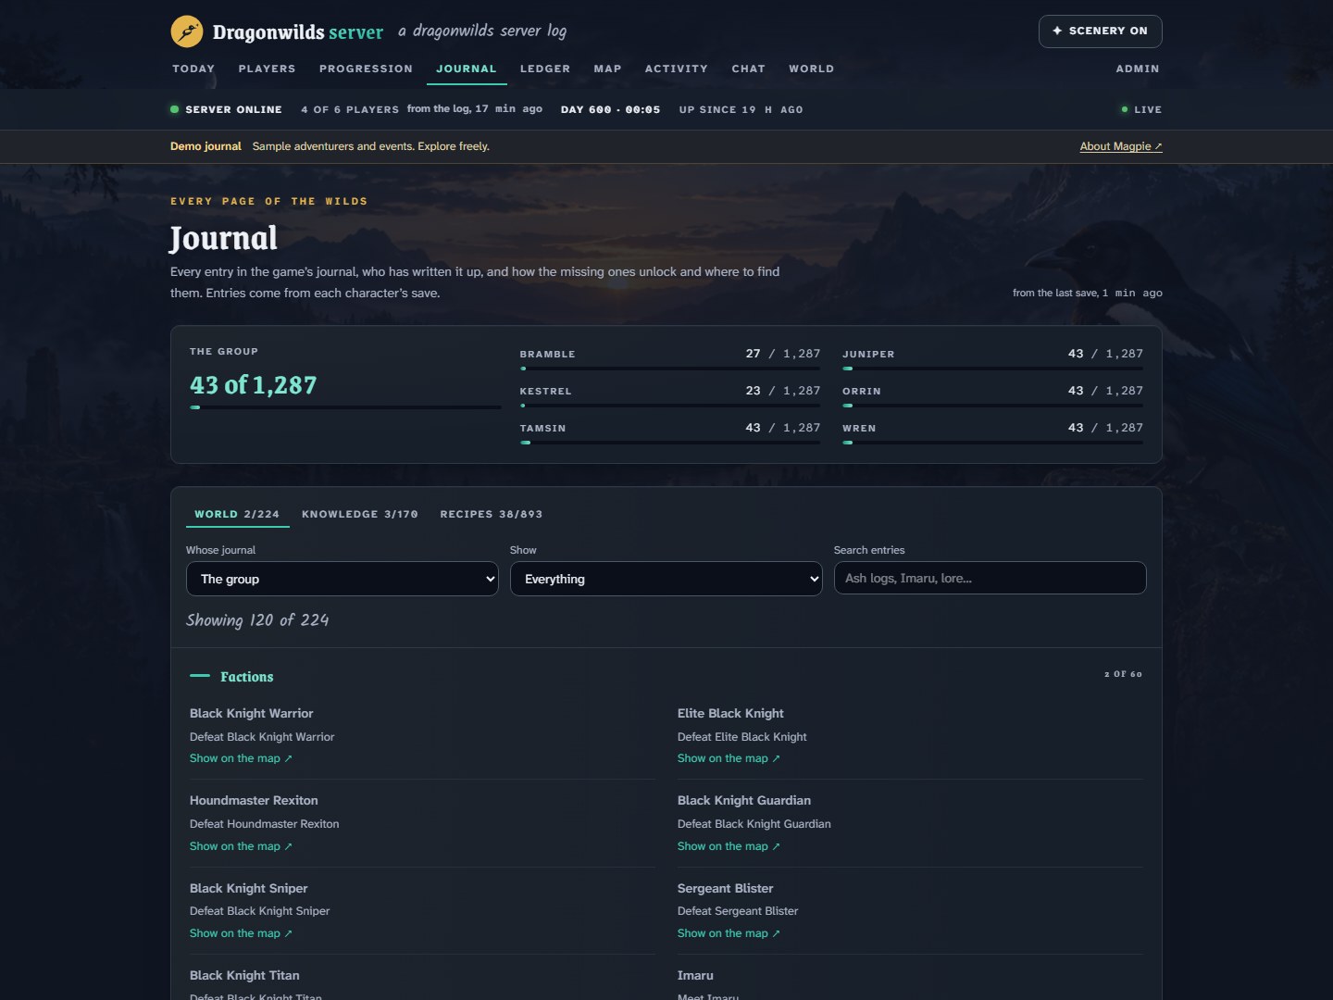The height and width of the screenshot is (1000, 1333).
Task: Click the green Server Online status dot
Action: pos(174,109)
